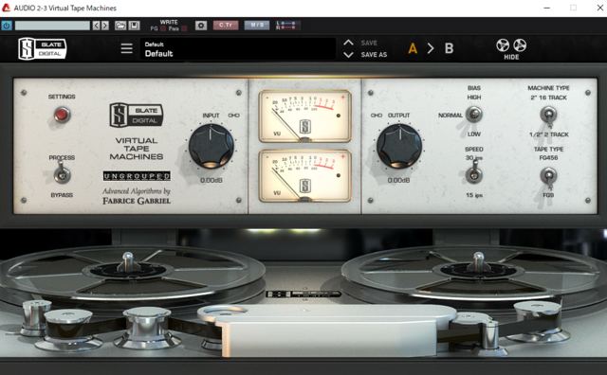Click the right tape reel icon above HIDE
The image size is (607, 375).
[x=520, y=45]
